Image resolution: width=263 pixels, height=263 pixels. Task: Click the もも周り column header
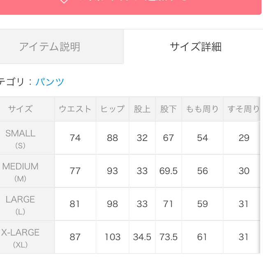coord(203,109)
